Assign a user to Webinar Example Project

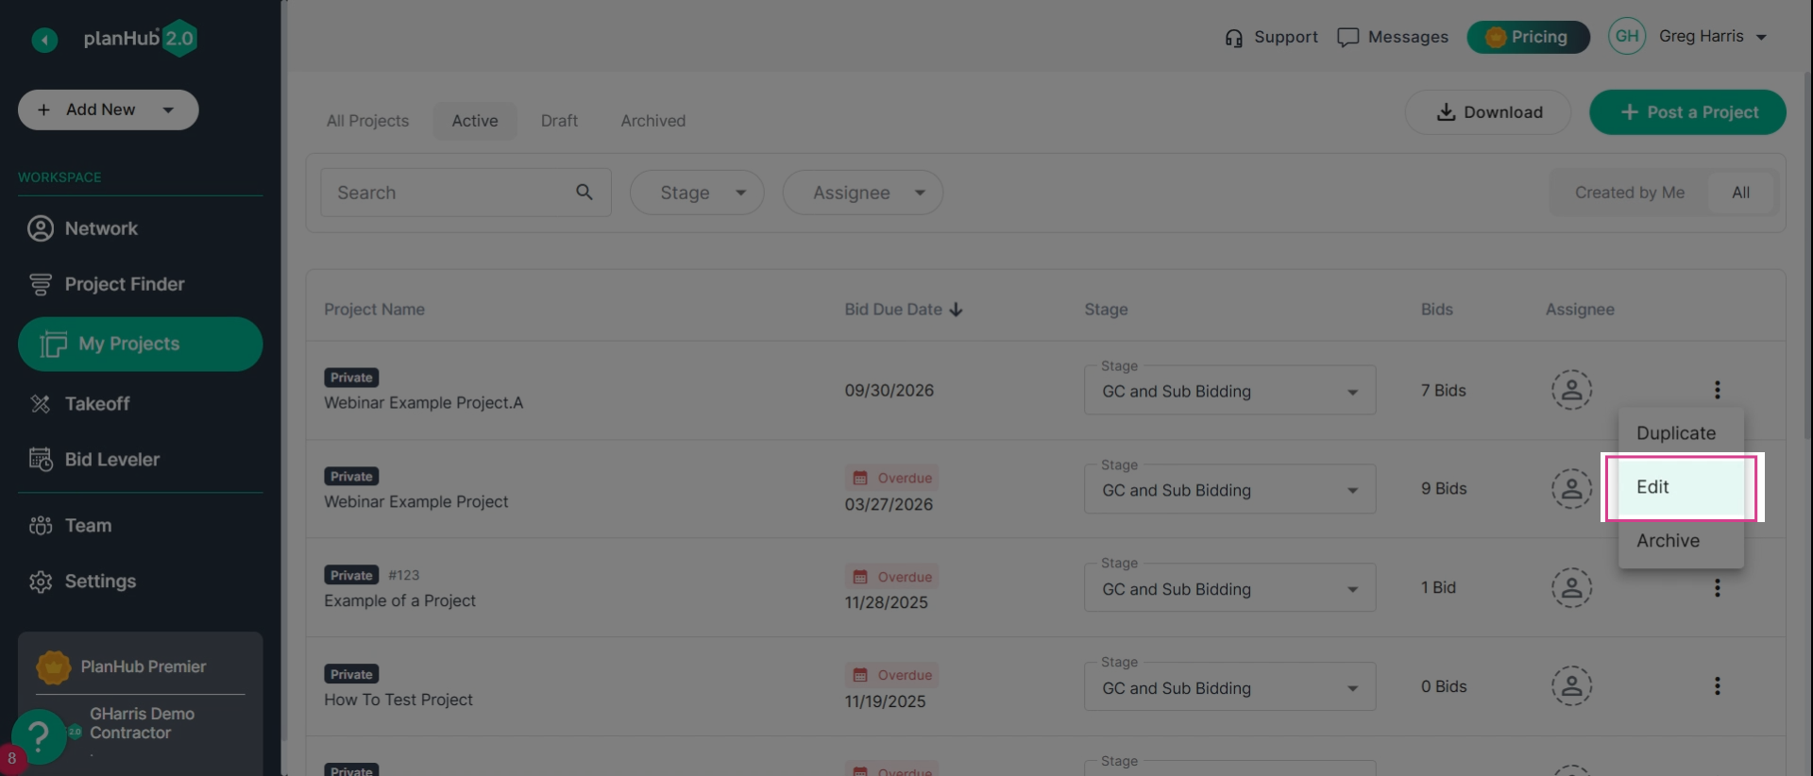click(x=1572, y=489)
